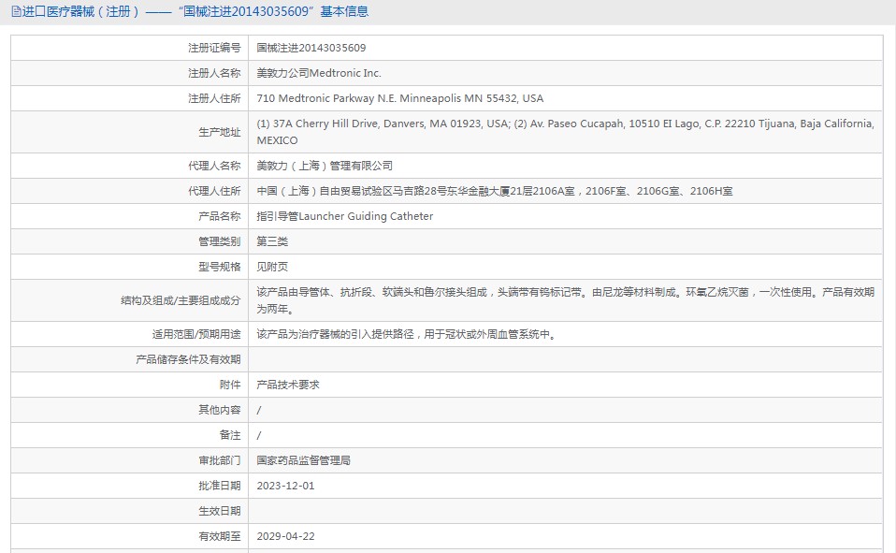This screenshot has width=896, height=553.
Task: Click the 生效日期 label
Action: point(220,511)
